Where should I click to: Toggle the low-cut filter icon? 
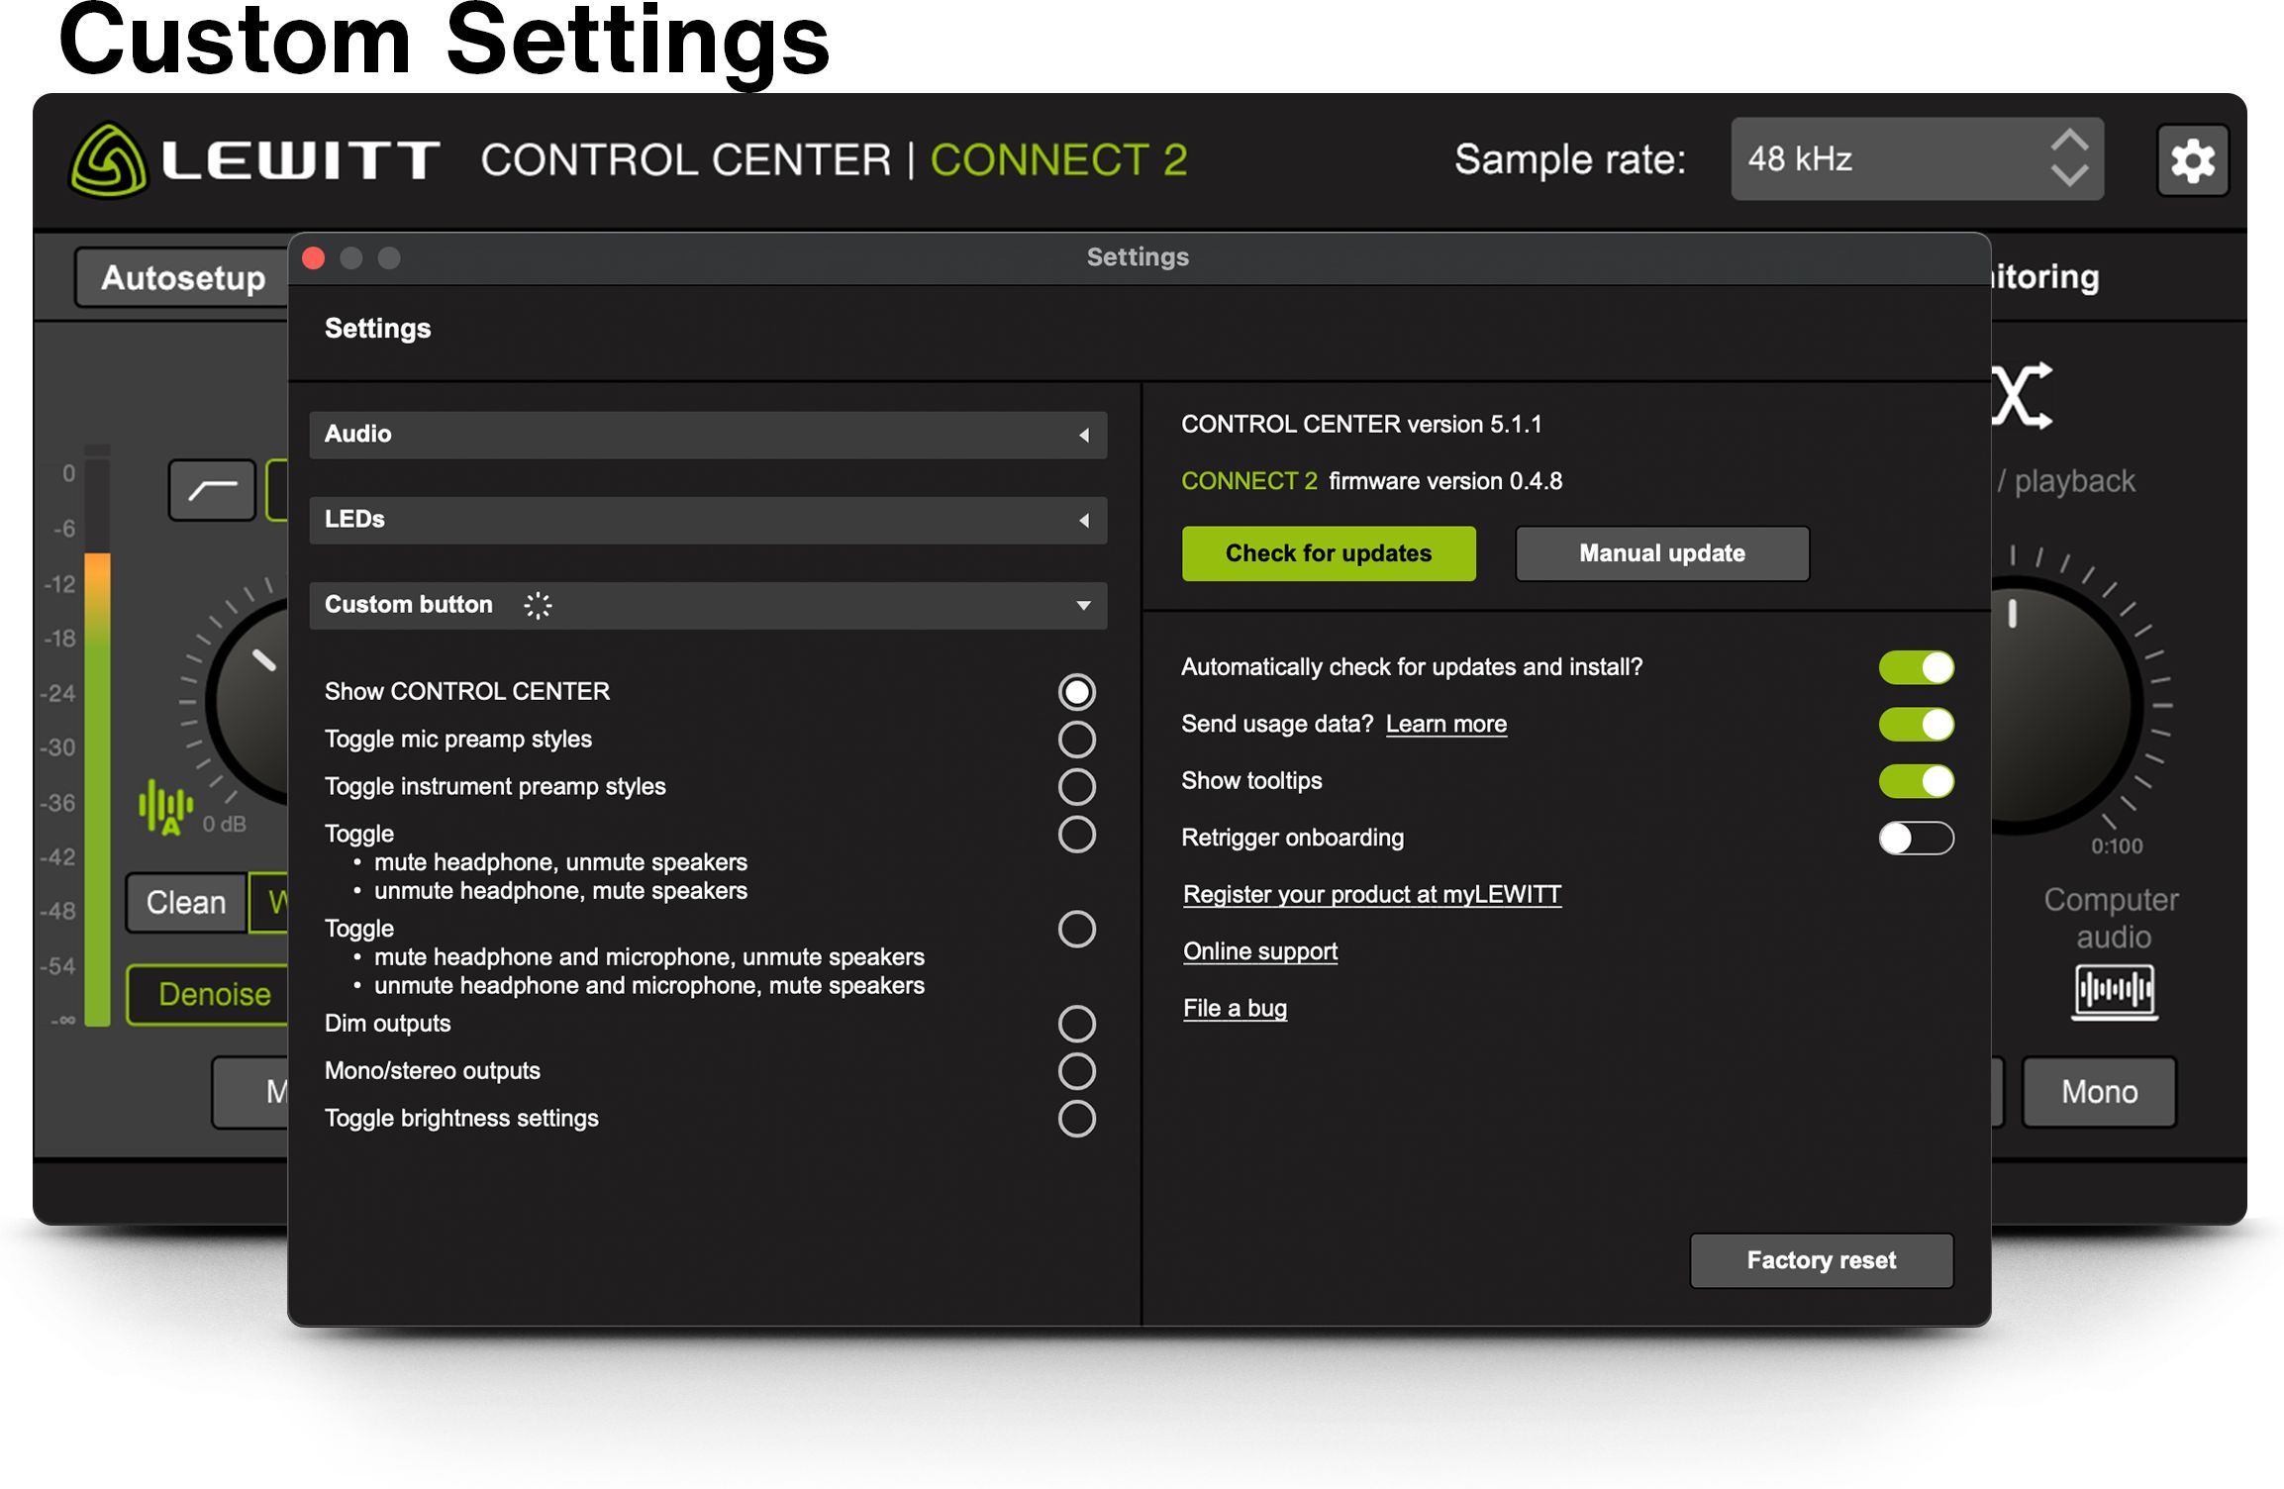pos(212,490)
